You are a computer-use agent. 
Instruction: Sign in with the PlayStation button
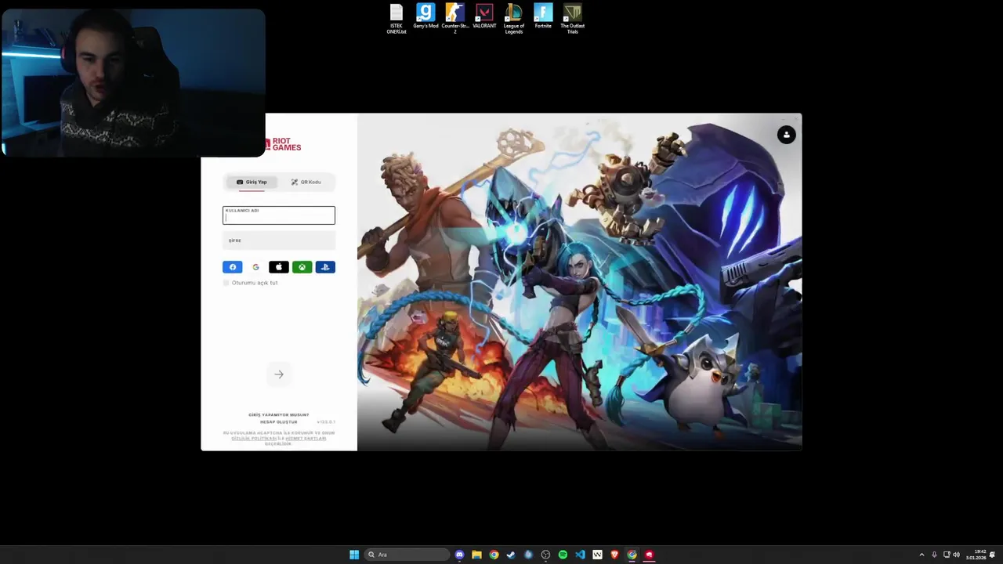tap(325, 267)
